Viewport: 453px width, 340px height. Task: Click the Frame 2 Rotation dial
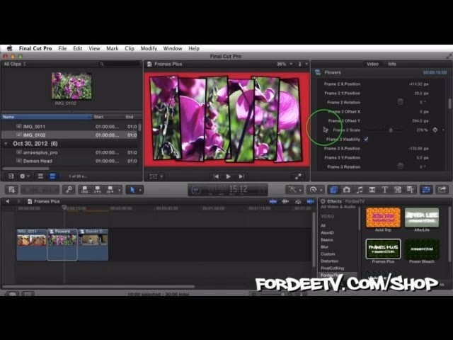[x=400, y=102]
